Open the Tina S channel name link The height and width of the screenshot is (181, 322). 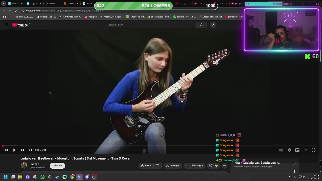coord(33,164)
